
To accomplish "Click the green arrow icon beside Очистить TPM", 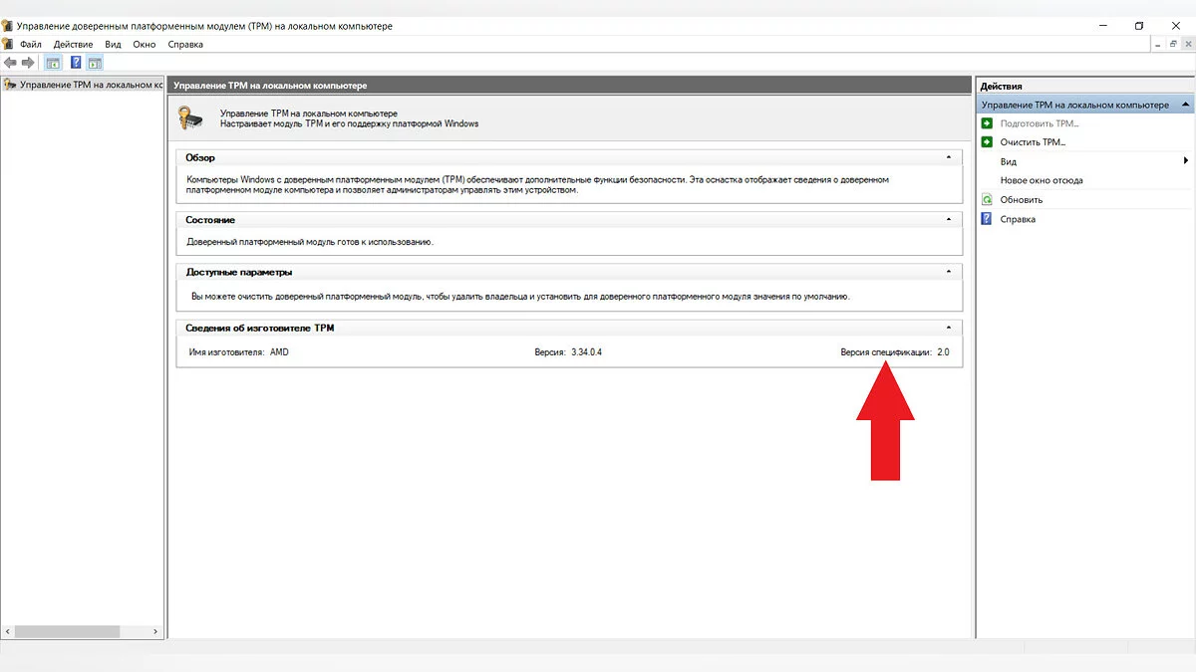I will (987, 142).
